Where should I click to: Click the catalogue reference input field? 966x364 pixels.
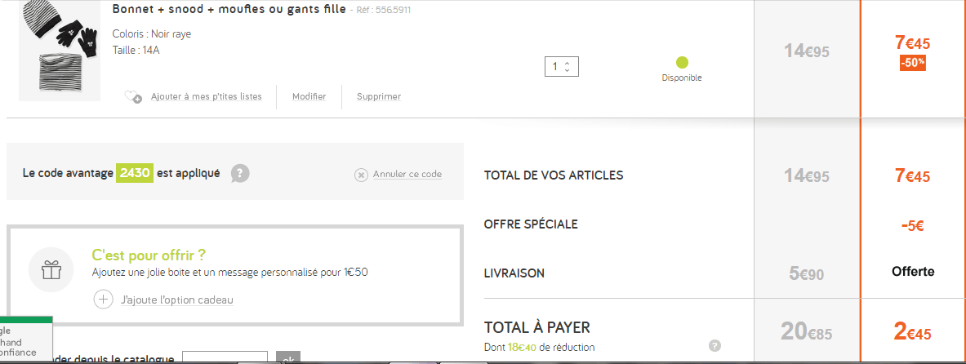(x=225, y=357)
